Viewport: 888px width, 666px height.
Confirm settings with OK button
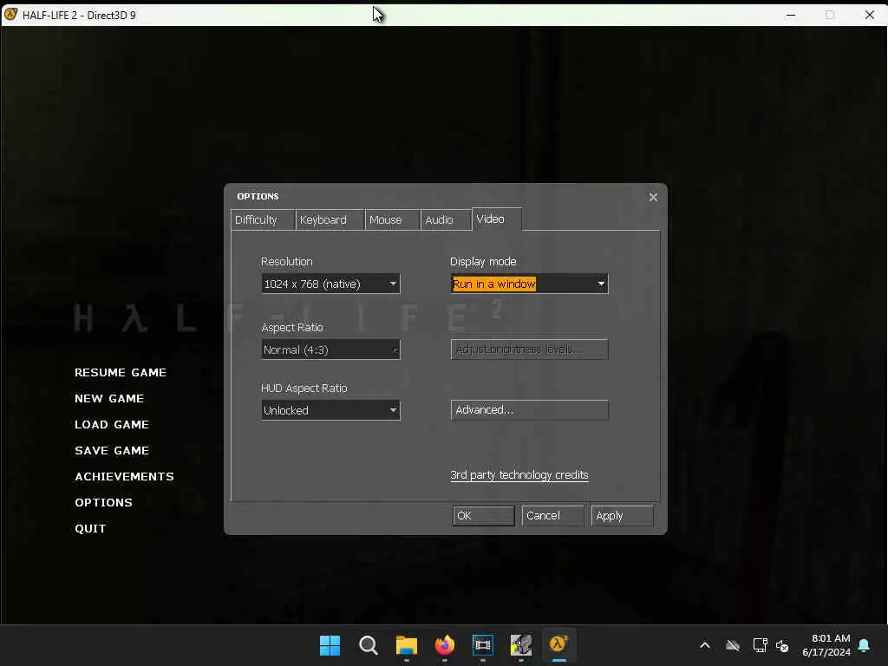pos(484,516)
